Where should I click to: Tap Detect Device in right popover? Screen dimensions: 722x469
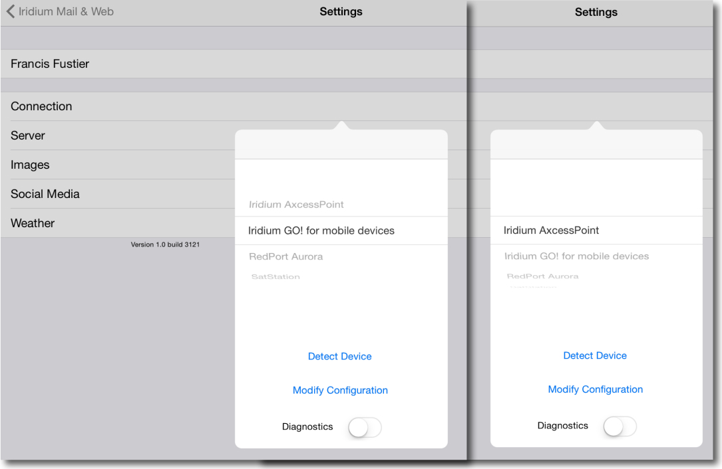tap(595, 355)
